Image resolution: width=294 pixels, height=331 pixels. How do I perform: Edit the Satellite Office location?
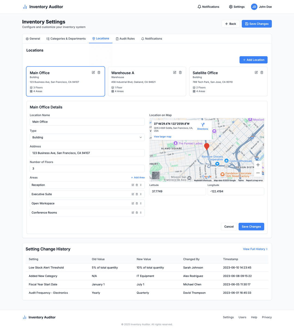point(256,73)
